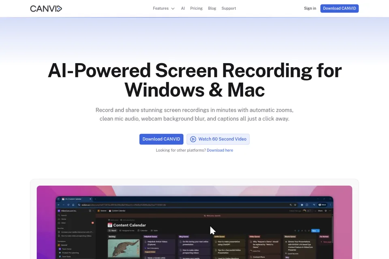Image resolution: width=389 pixels, height=259 pixels.
Task: Open the Blog nav link
Action: [x=212, y=8]
